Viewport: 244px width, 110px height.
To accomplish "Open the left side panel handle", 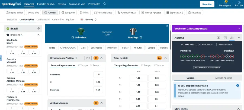I will [x=1, y=58].
